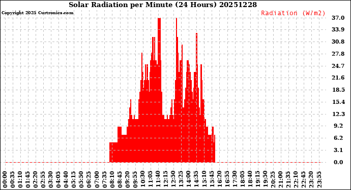
Task: Click the x-axis time label 21:35
Action: [288, 180]
